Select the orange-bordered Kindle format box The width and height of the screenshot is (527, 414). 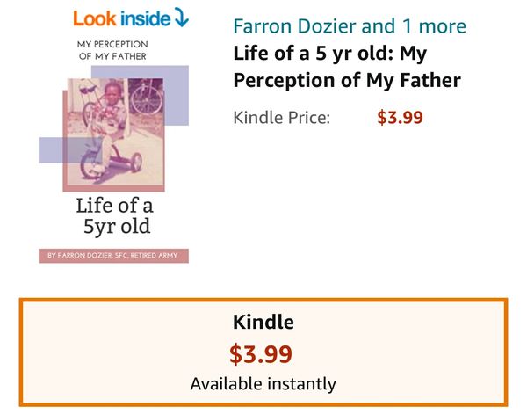(x=263, y=352)
